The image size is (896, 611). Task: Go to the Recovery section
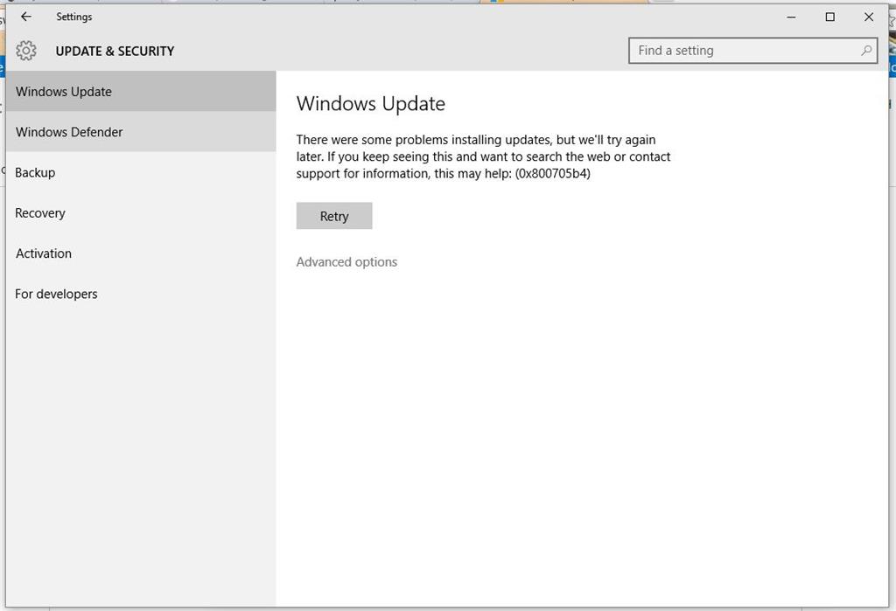[x=141, y=213]
